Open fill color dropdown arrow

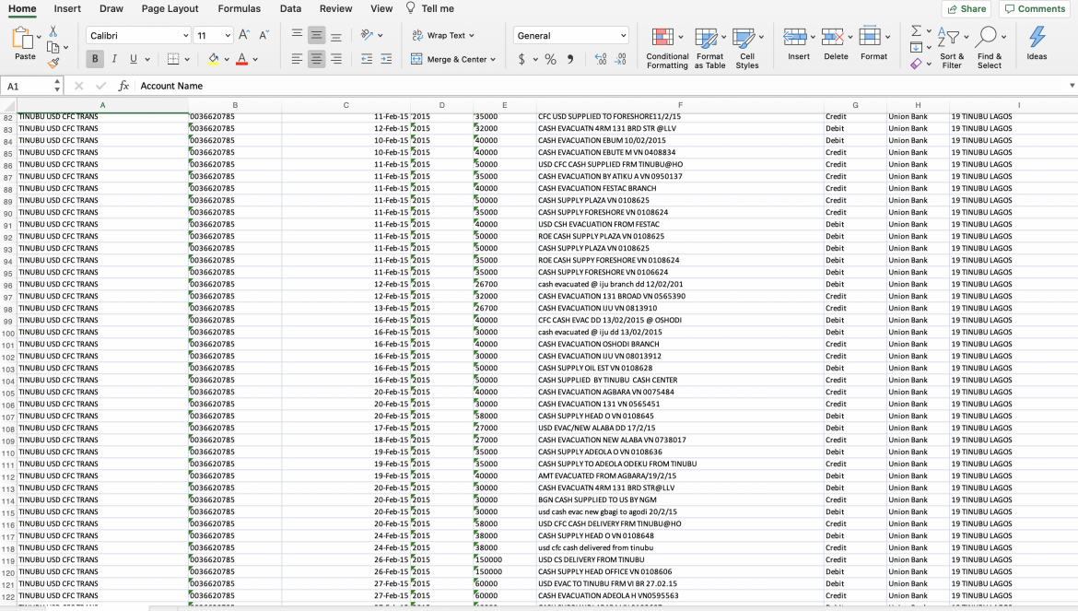226,60
